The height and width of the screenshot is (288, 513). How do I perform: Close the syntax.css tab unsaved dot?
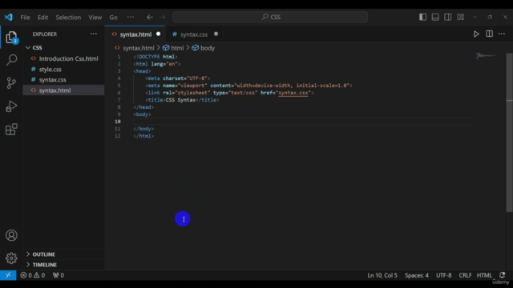tap(216, 34)
